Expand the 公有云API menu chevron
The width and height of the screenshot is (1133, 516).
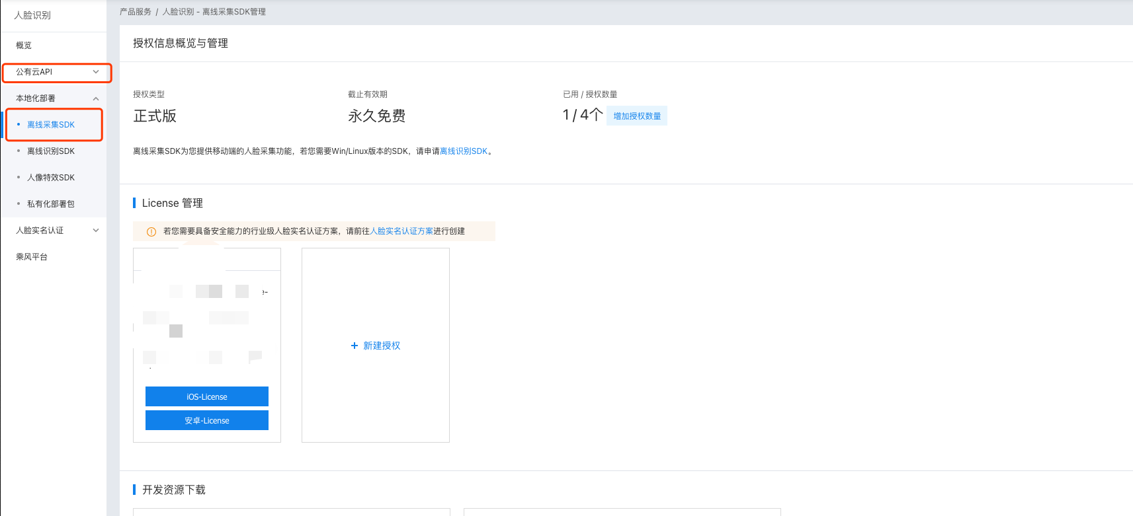tap(96, 72)
